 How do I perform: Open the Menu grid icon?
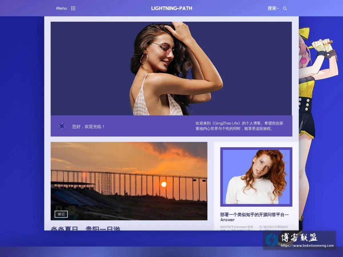pyautogui.click(x=73, y=8)
